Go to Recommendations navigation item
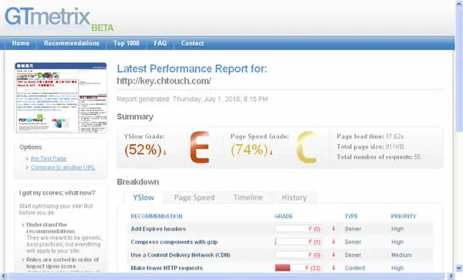 click(x=72, y=43)
